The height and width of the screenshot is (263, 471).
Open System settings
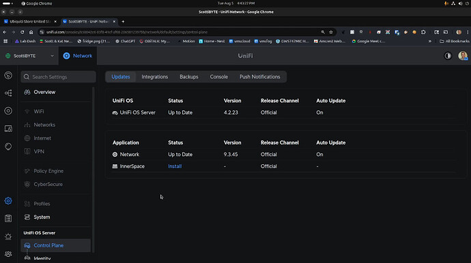click(x=42, y=217)
